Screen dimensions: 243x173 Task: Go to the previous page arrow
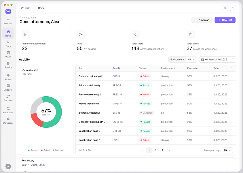(x=142, y=150)
